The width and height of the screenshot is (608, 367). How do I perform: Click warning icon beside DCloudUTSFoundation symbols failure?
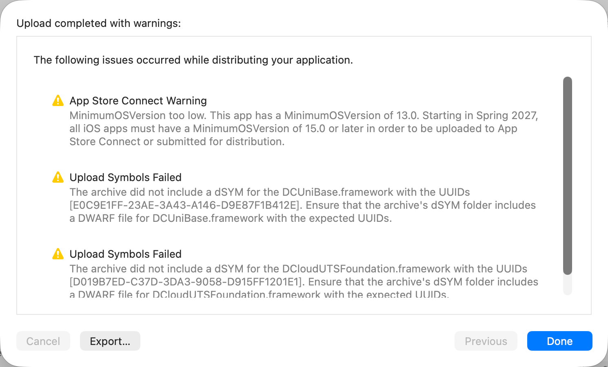(58, 254)
